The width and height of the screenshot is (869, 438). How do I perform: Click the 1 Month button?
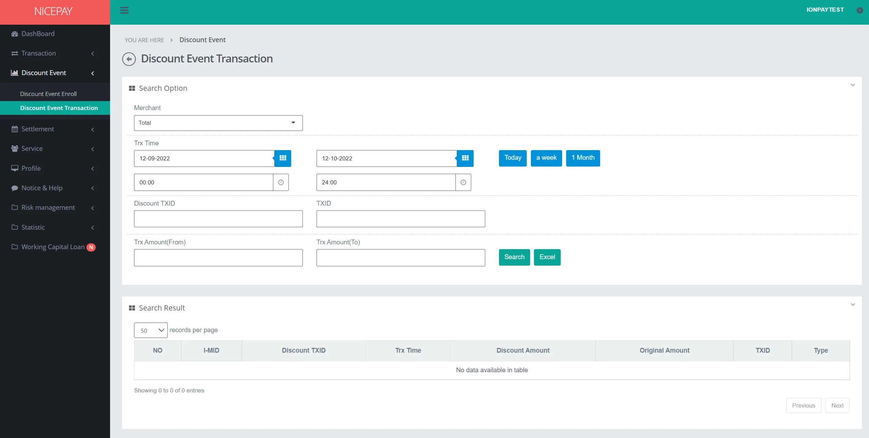[583, 158]
